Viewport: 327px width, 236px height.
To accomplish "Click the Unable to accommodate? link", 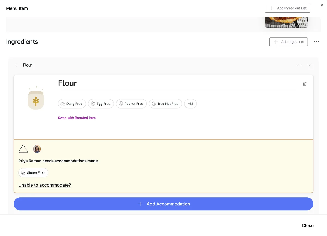I will pyautogui.click(x=45, y=185).
